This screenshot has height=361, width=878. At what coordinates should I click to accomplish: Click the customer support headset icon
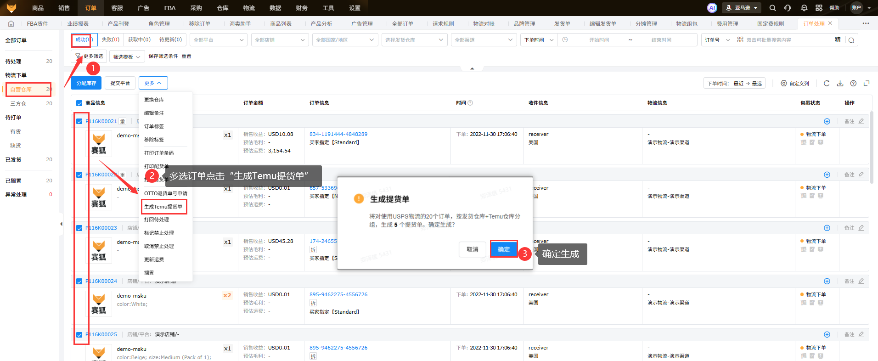click(788, 8)
